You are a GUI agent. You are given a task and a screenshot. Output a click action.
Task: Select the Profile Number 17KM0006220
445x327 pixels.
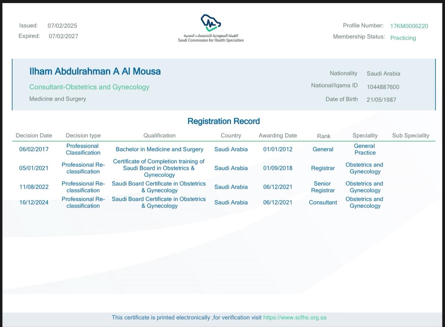click(409, 26)
